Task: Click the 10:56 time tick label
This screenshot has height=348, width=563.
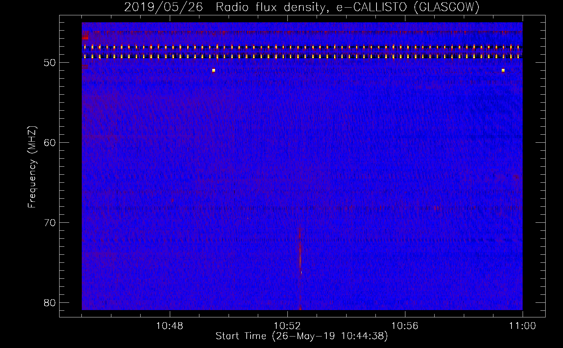Action: point(405,326)
